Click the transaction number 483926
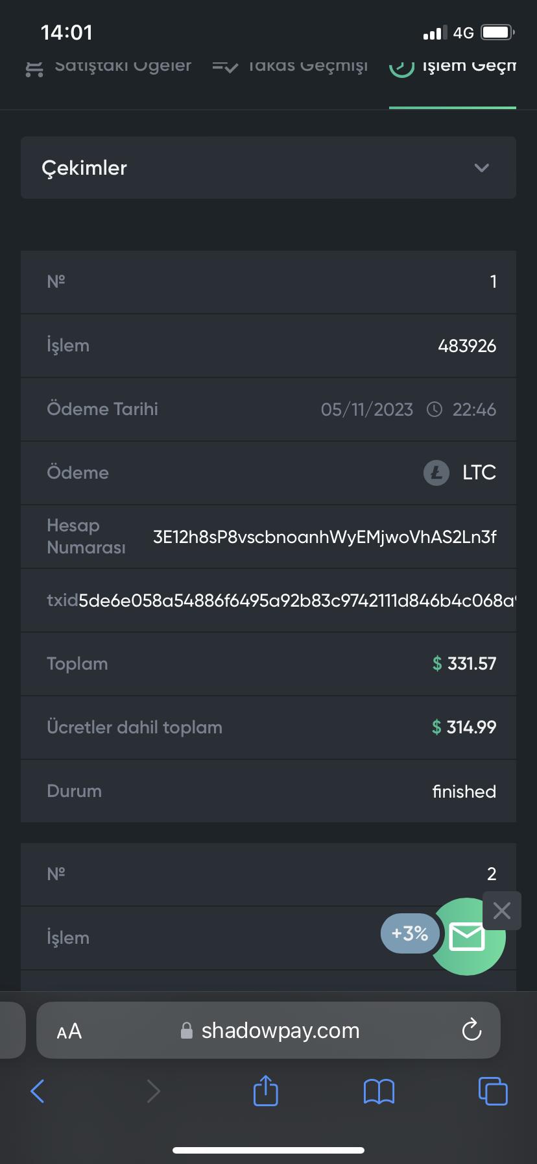The image size is (537, 1164). [x=467, y=346]
